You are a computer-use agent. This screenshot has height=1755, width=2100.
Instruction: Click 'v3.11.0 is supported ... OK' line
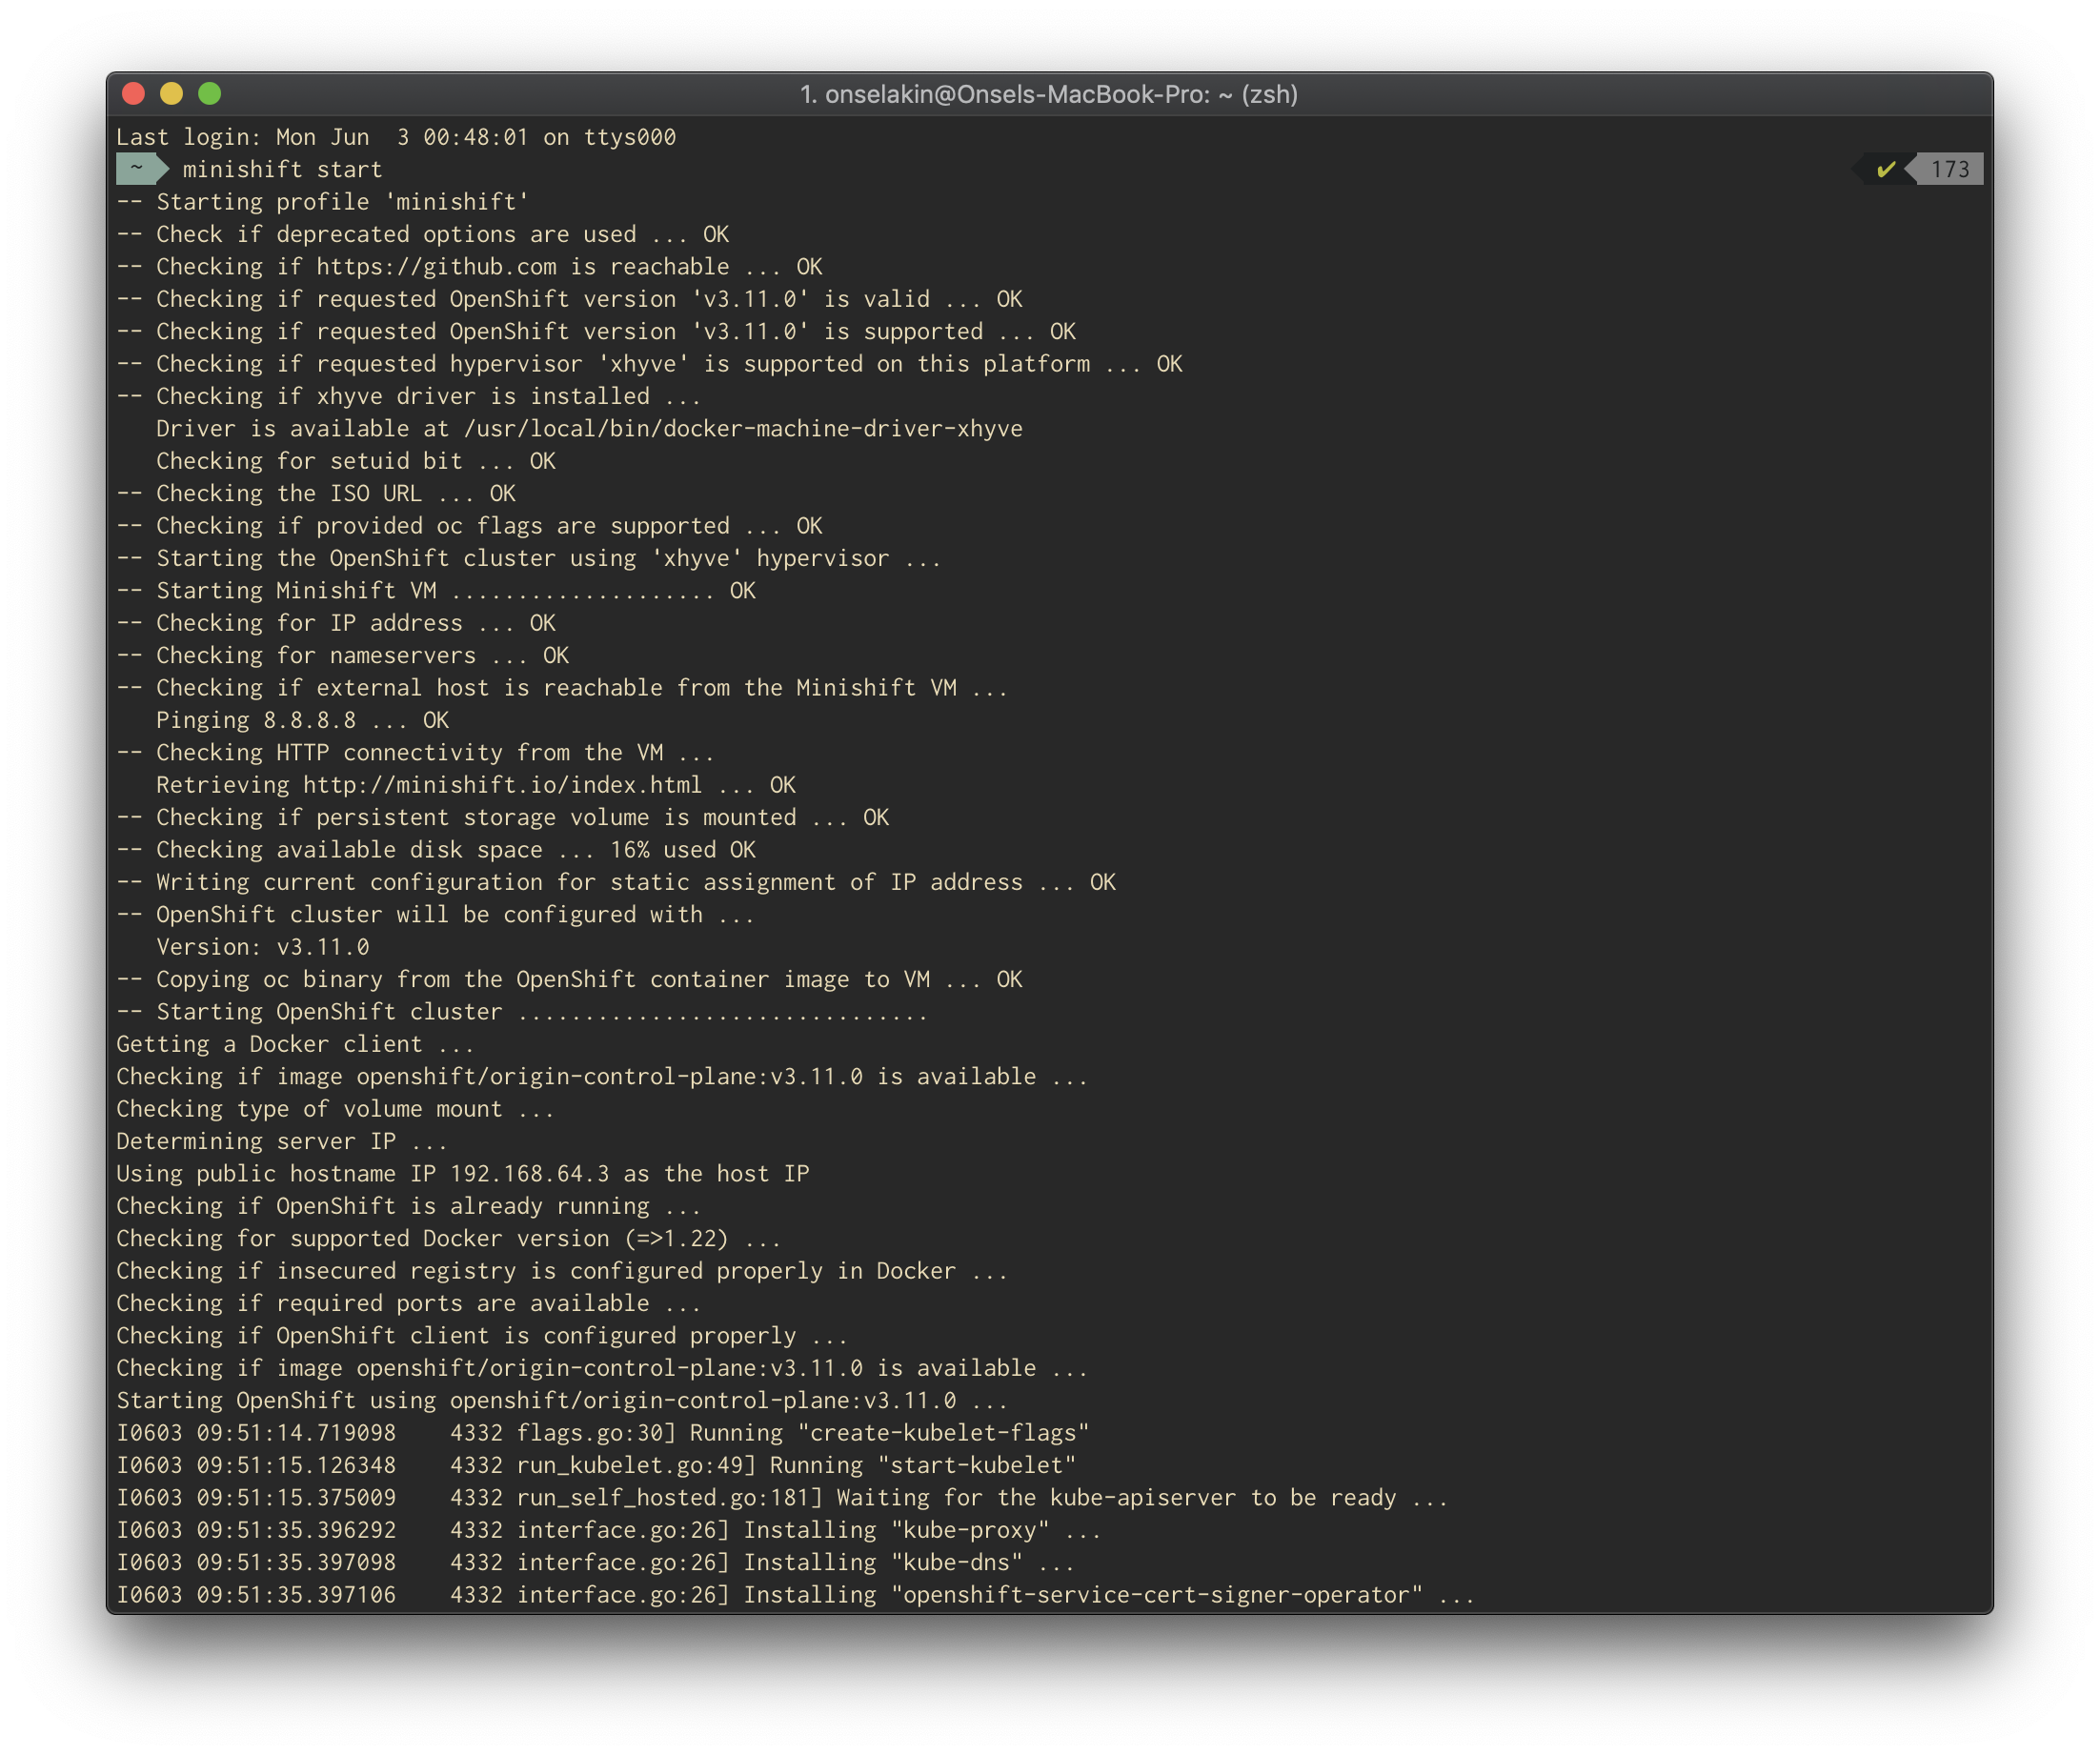596,331
